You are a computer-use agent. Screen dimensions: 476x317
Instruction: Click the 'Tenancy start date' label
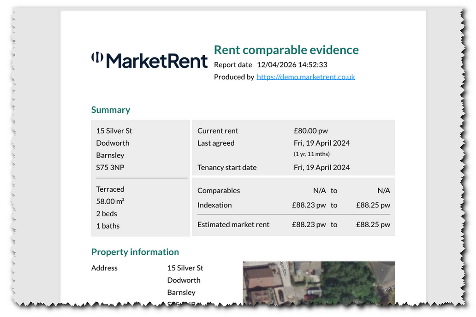coord(227,167)
